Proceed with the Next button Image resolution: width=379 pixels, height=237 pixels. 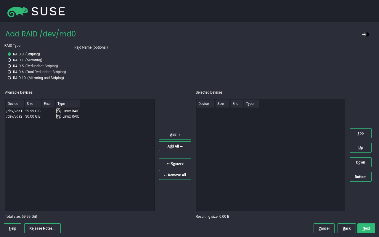click(x=366, y=228)
